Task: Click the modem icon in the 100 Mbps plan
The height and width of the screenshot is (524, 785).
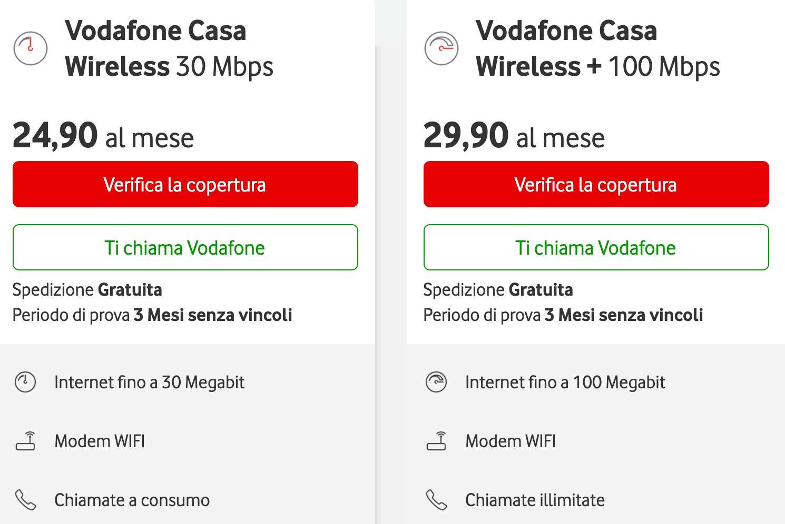Action: (x=436, y=441)
